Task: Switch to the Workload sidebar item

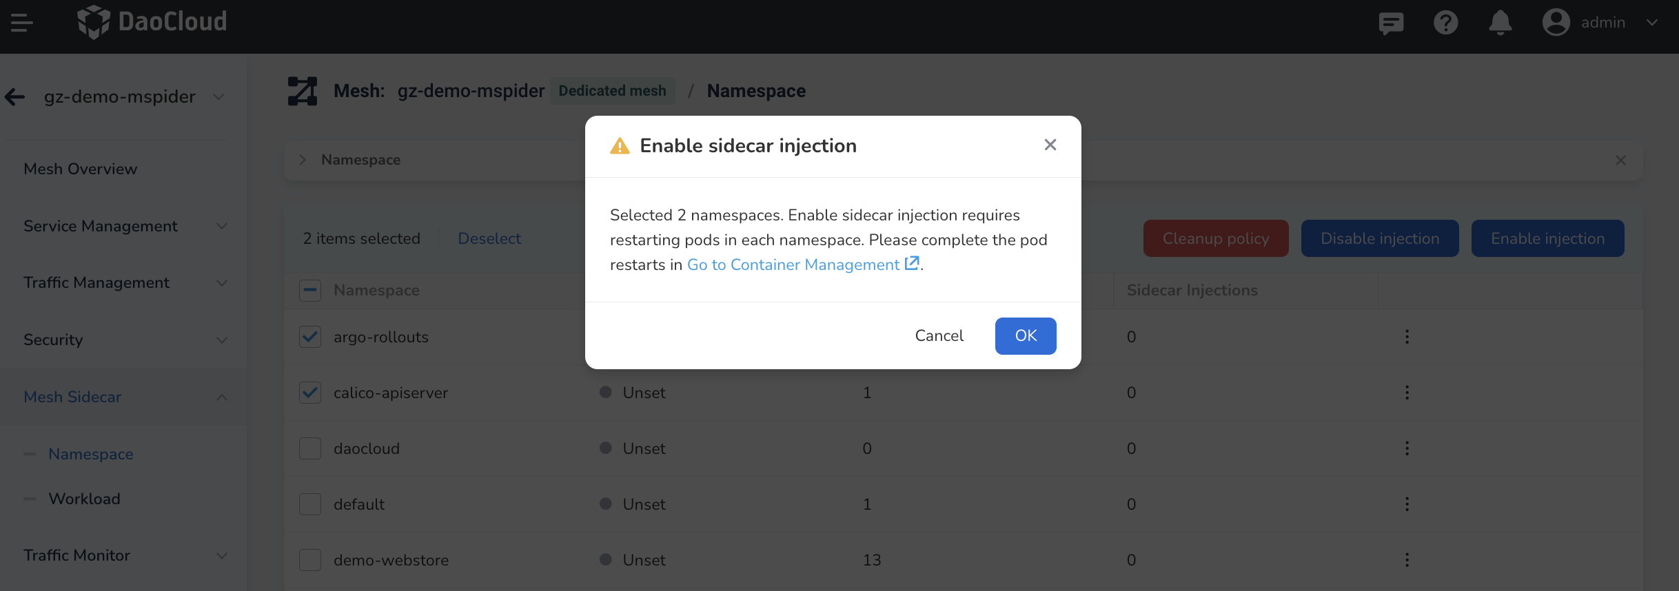Action: point(84,498)
